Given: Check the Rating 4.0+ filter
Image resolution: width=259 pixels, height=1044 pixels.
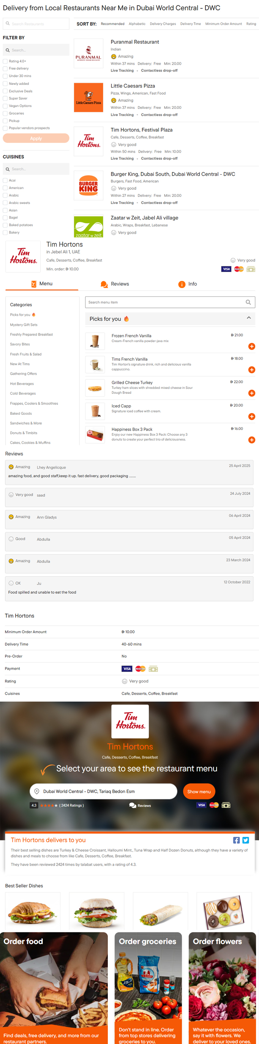Looking at the screenshot, I should coord(5,61).
